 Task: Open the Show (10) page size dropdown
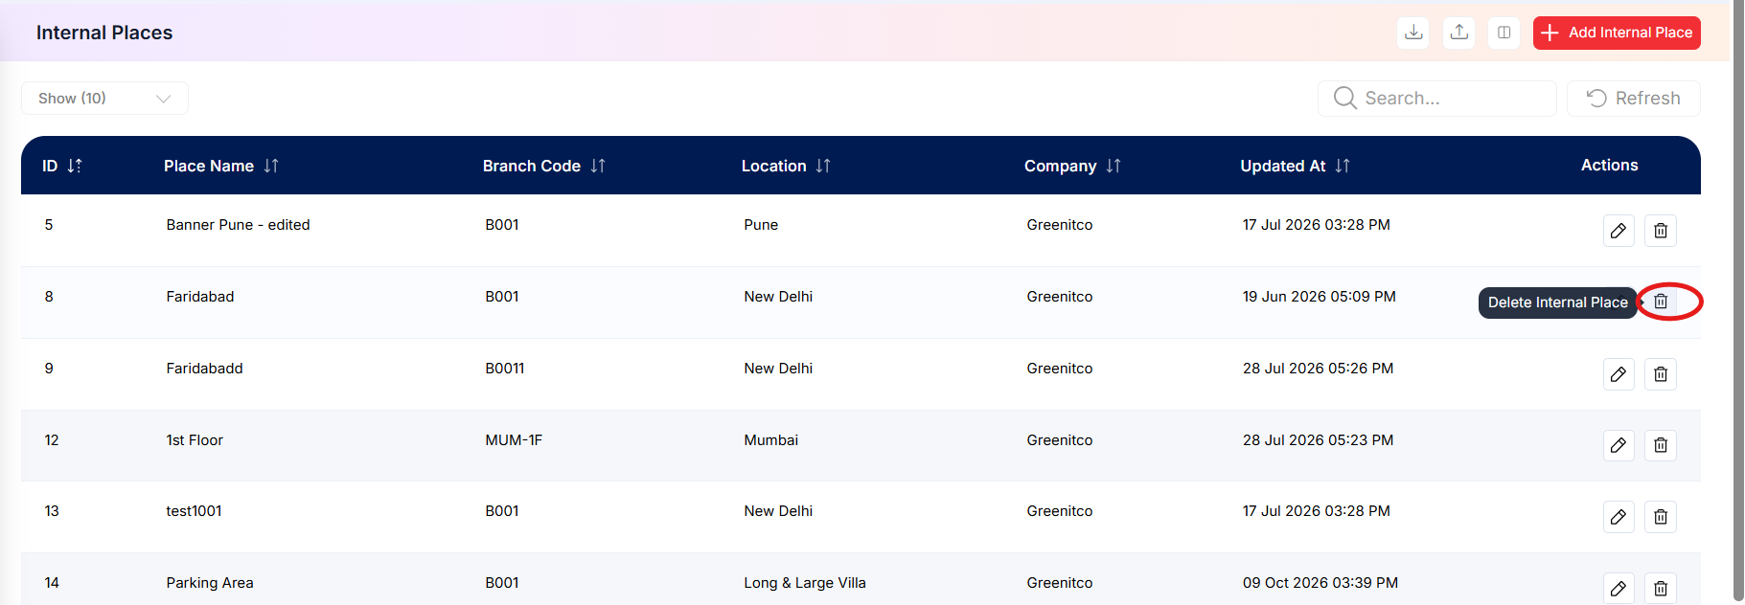(x=104, y=99)
